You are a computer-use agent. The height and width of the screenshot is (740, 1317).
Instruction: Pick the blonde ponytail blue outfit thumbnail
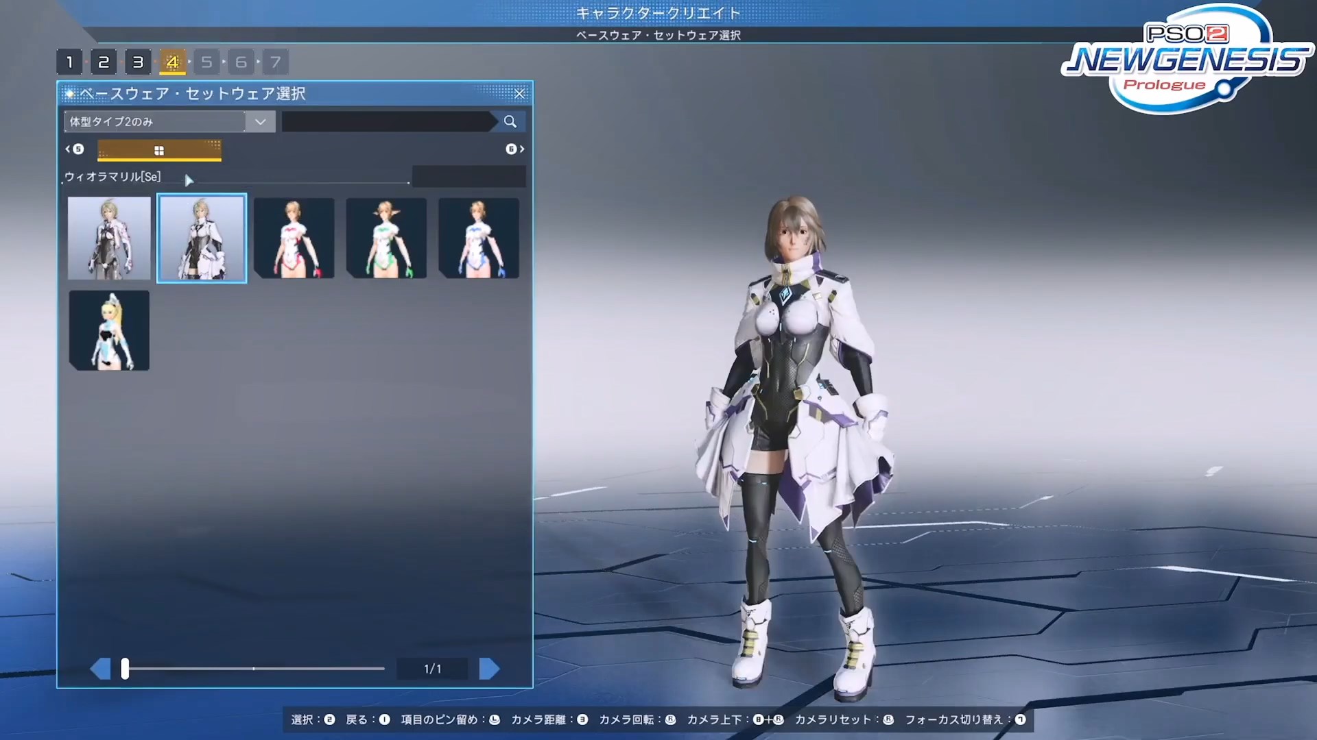pos(109,330)
